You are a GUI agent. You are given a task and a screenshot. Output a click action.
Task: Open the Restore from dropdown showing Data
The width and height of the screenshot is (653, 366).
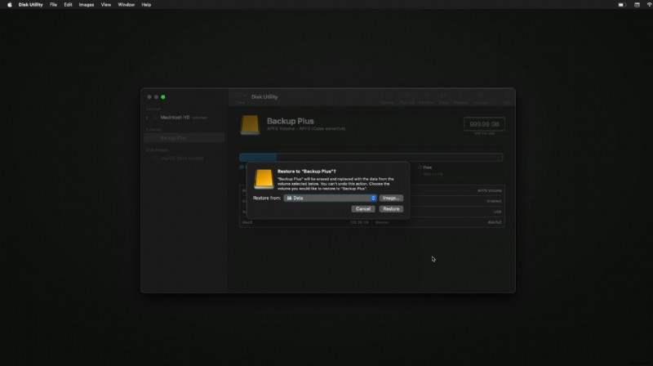tap(330, 198)
